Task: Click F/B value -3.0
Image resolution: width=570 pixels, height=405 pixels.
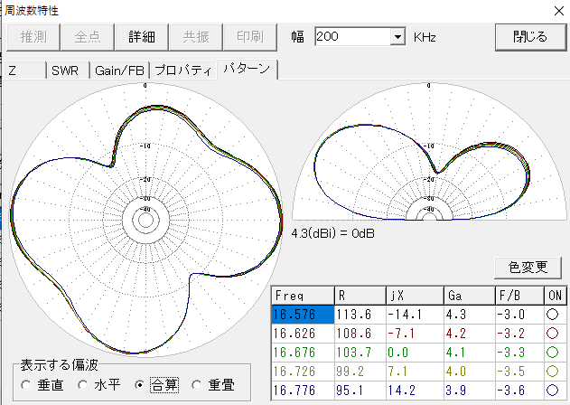Action: (519, 315)
